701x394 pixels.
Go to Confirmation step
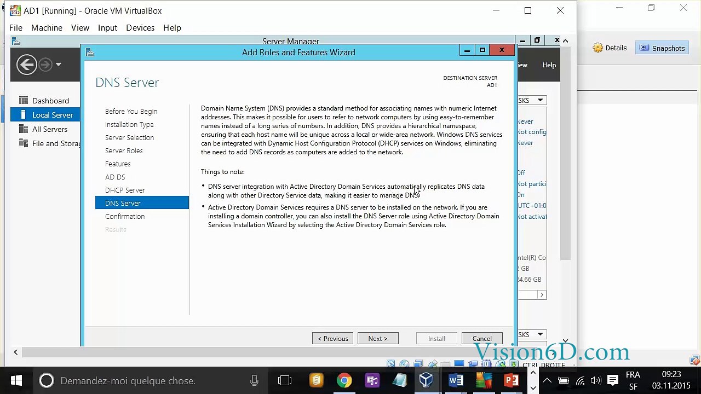pyautogui.click(x=125, y=216)
